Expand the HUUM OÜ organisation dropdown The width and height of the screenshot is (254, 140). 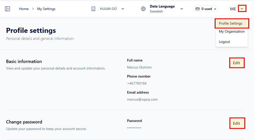(123, 9)
